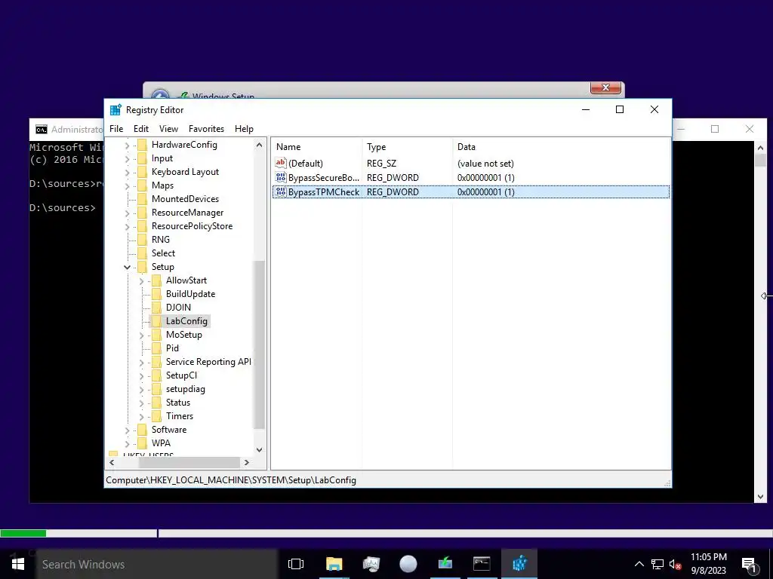Expand the Keyboard Layout key
Image resolution: width=773 pixels, height=579 pixels.
point(127,173)
